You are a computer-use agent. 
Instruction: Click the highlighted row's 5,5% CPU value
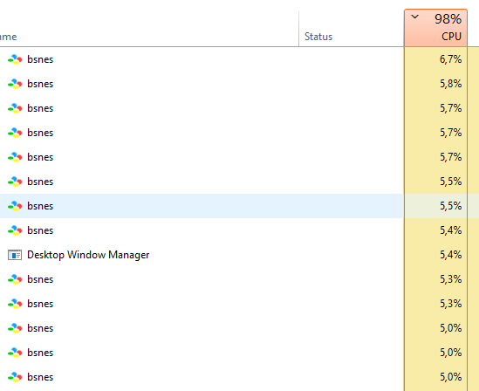point(450,206)
